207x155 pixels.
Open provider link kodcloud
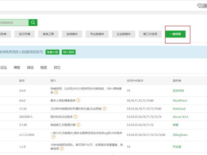click(x=179, y=109)
